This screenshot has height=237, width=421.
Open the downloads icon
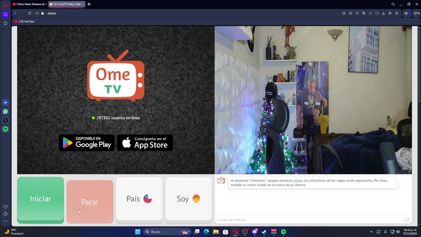tap(384, 13)
